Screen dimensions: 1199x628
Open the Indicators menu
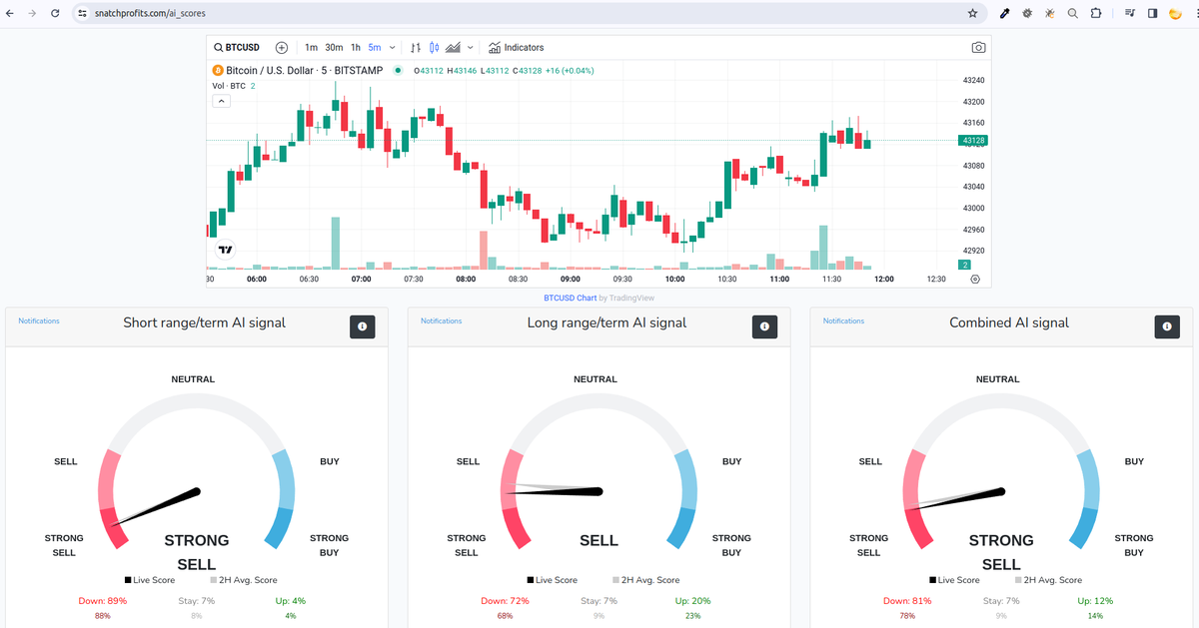tap(516, 47)
